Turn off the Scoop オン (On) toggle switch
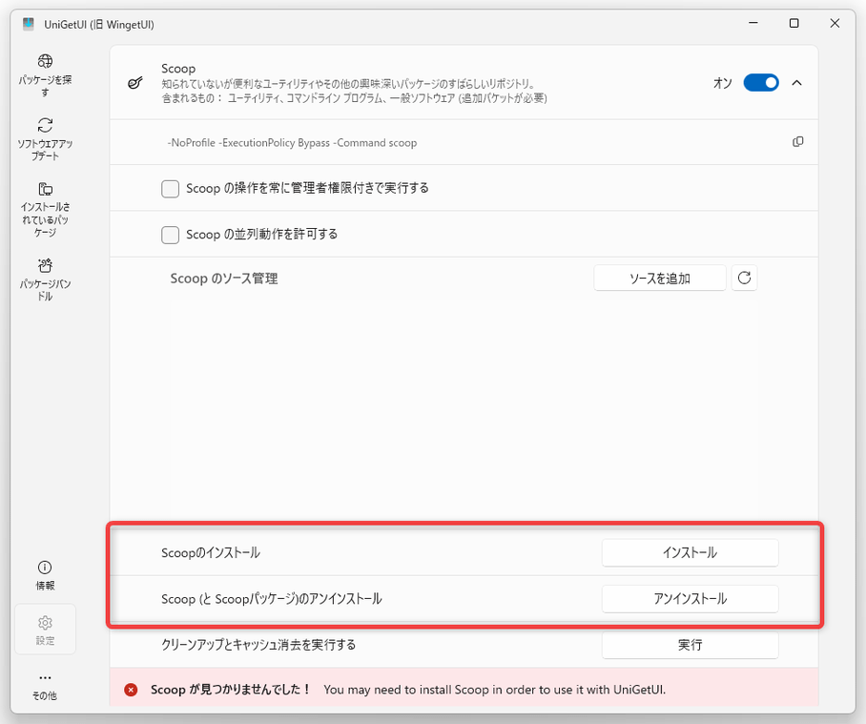Viewport: 866px width, 724px height. coord(760,83)
